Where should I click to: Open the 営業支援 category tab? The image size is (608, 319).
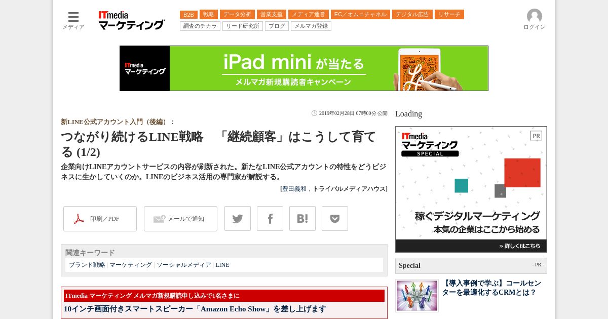[x=272, y=15]
